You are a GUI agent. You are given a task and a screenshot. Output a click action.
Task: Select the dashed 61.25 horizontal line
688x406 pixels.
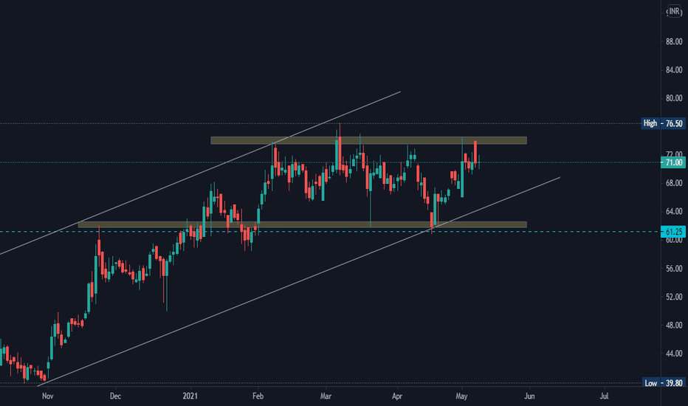pos(329,231)
